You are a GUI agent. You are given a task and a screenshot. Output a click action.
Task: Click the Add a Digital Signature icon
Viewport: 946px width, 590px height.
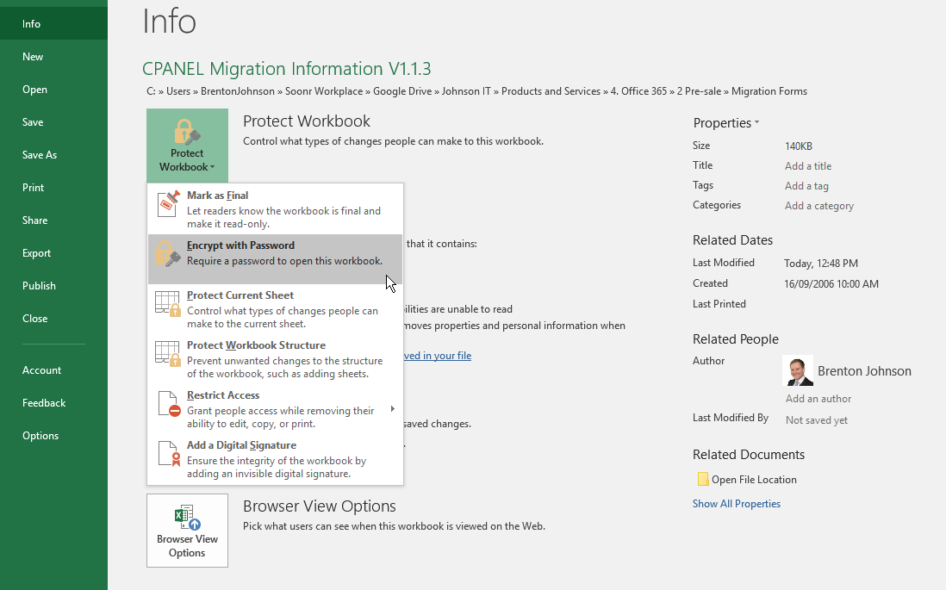(x=168, y=454)
